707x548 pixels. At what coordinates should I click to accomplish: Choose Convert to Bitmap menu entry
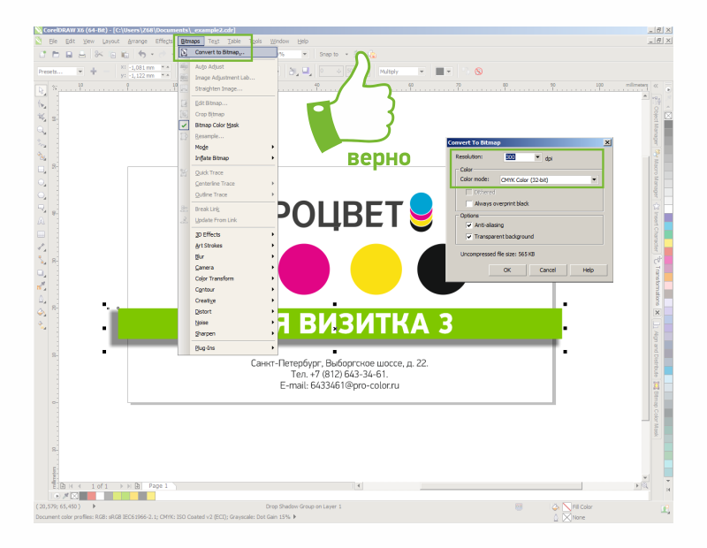pyautogui.click(x=228, y=52)
